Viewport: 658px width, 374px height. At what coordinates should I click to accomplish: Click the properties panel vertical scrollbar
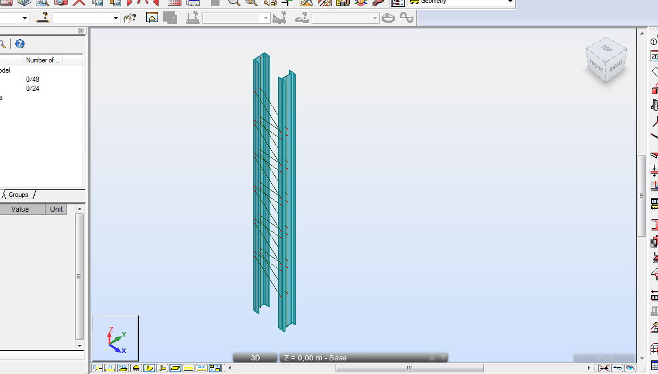(x=79, y=276)
